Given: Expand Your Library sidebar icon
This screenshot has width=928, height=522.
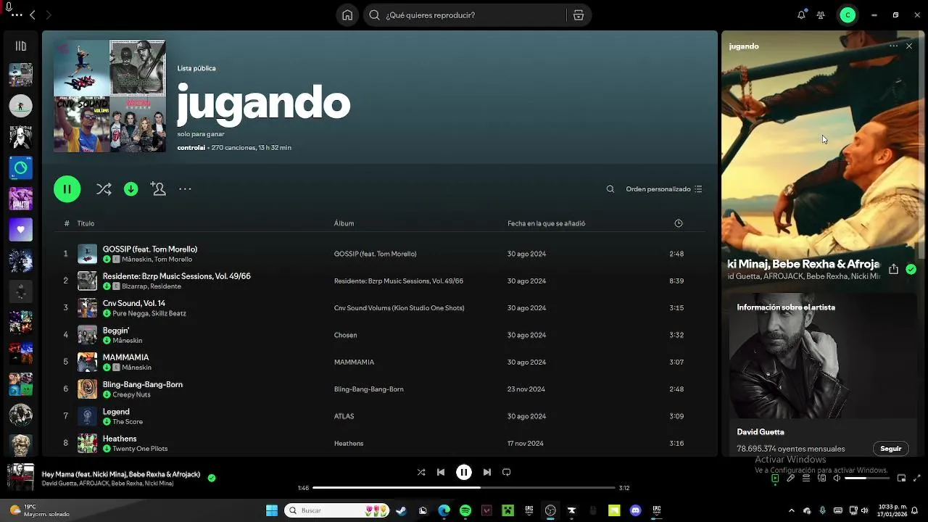Looking at the screenshot, I should [20, 46].
